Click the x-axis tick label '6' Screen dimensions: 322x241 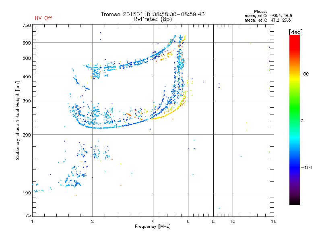pos(188,221)
